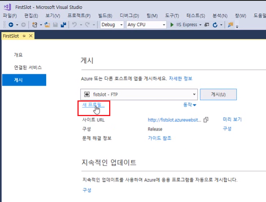The width and height of the screenshot is (266, 202).
Task: Open the 테스트(S) menu
Action: click(x=196, y=16)
